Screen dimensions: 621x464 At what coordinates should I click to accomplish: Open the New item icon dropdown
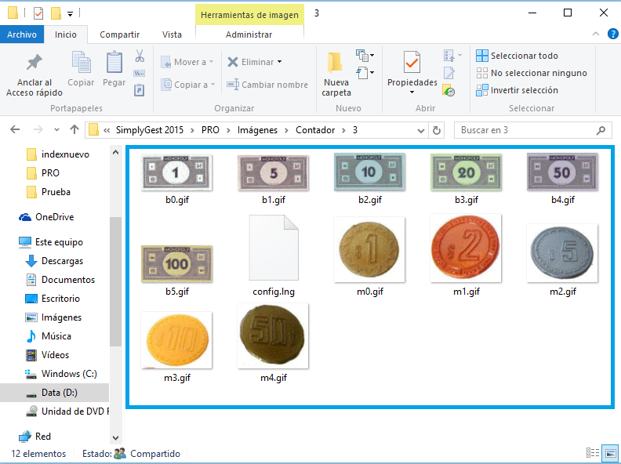[x=365, y=56]
